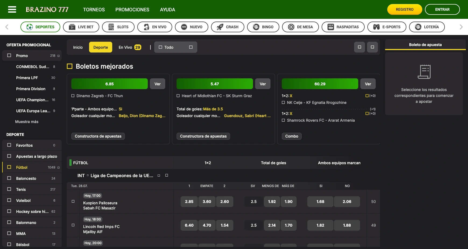Click Ver beside the 6.85 ticket
Viewport: 468px width, 249px height.
pos(158,84)
